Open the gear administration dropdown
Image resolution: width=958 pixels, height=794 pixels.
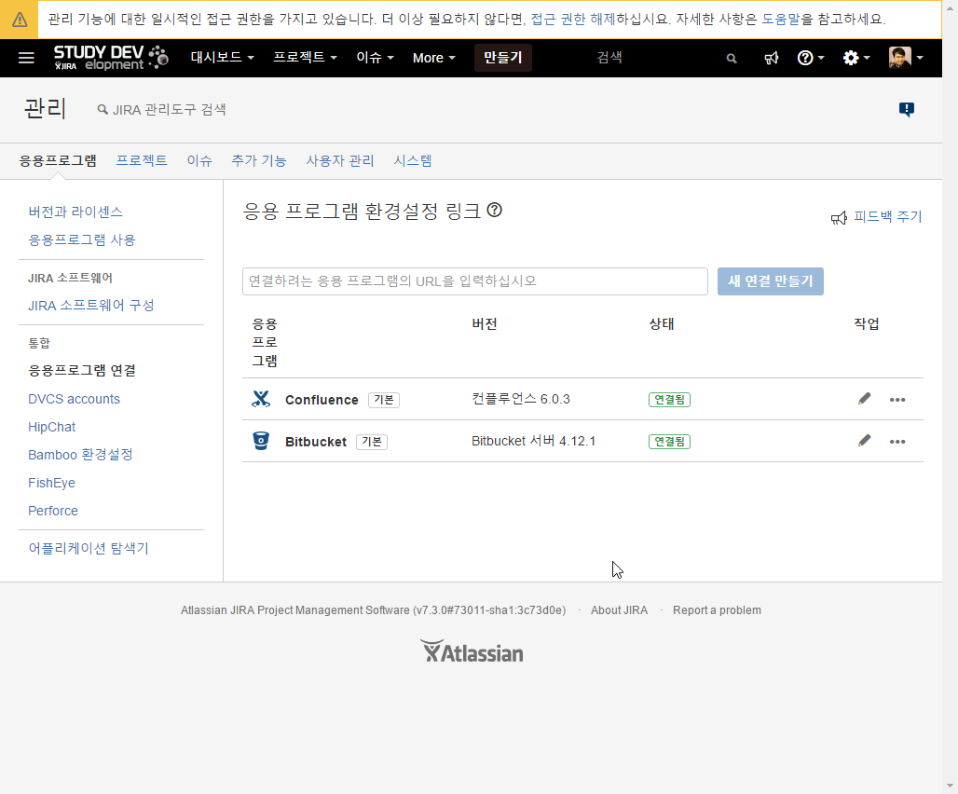coord(855,58)
